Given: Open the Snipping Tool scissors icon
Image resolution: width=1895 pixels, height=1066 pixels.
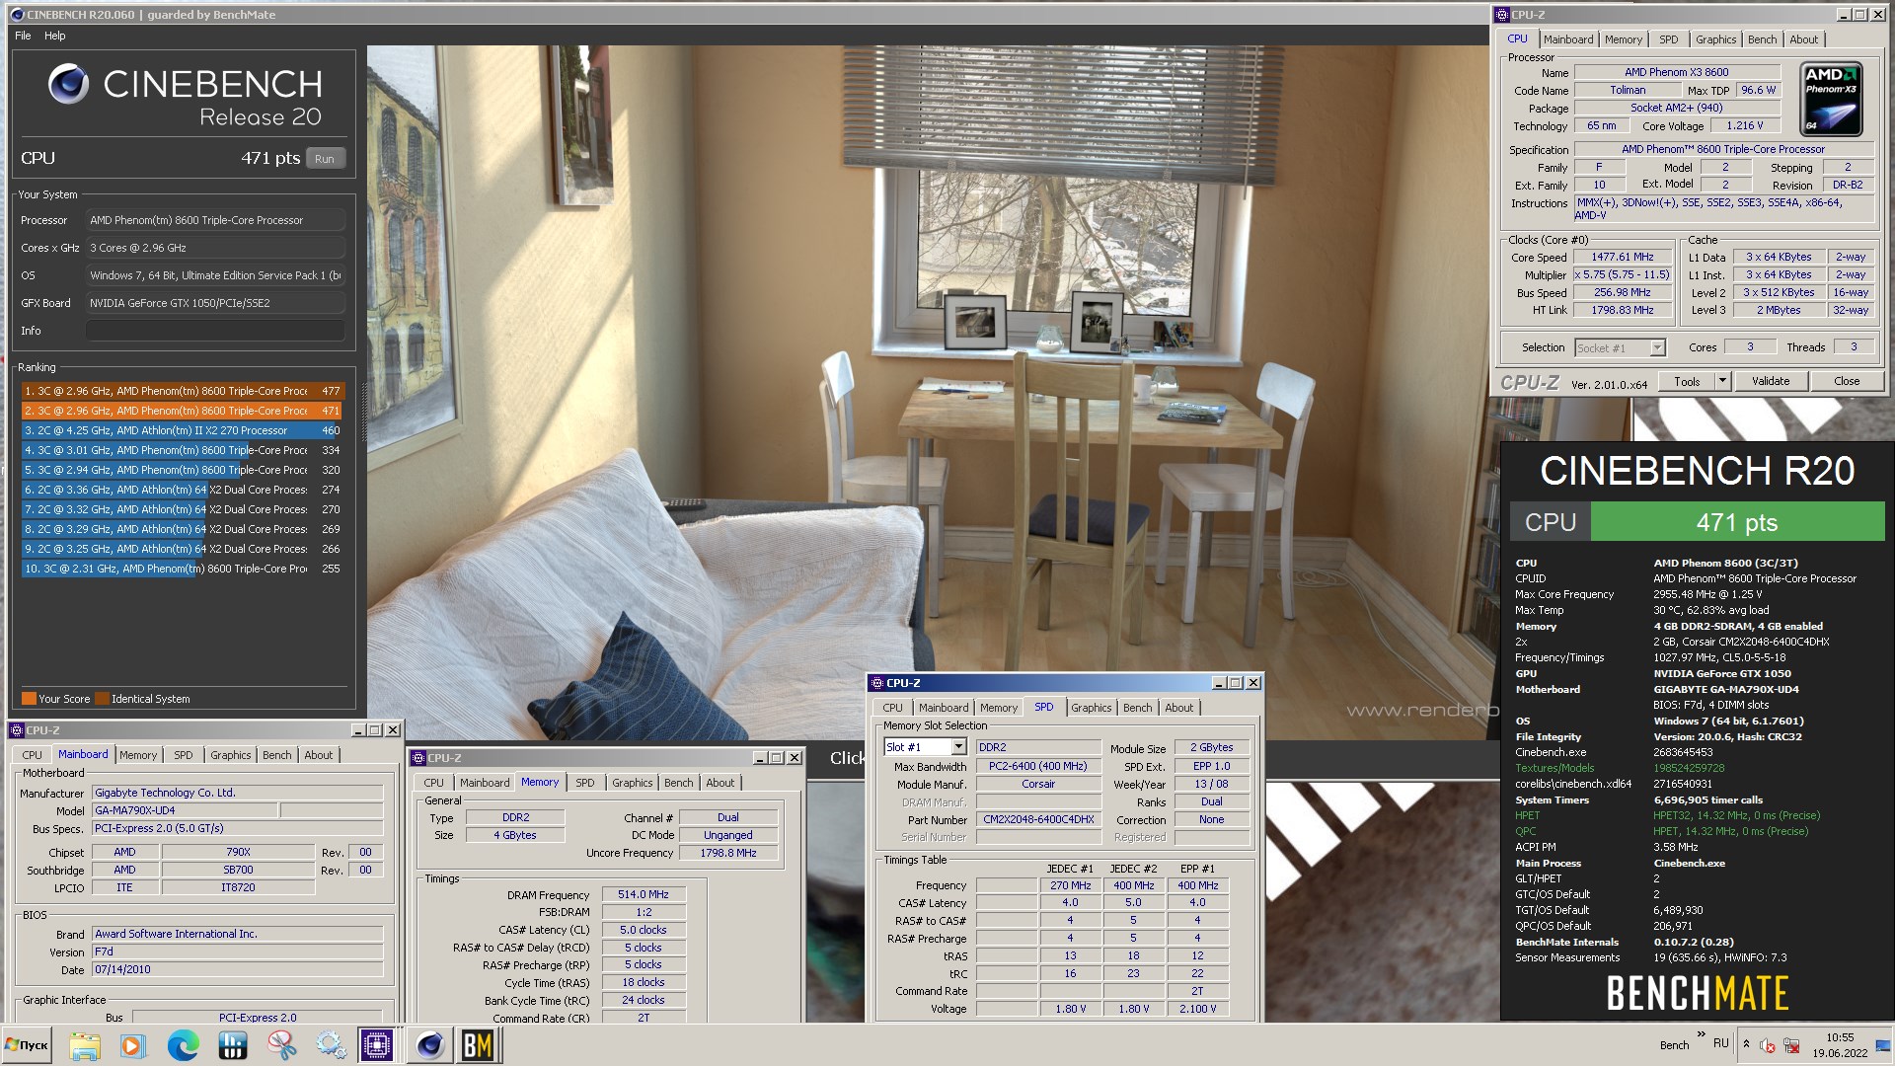Looking at the screenshot, I should pos(281,1045).
